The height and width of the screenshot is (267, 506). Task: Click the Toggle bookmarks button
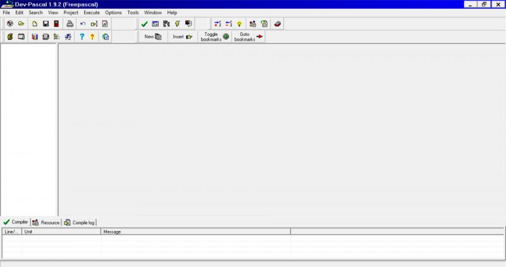(216, 37)
